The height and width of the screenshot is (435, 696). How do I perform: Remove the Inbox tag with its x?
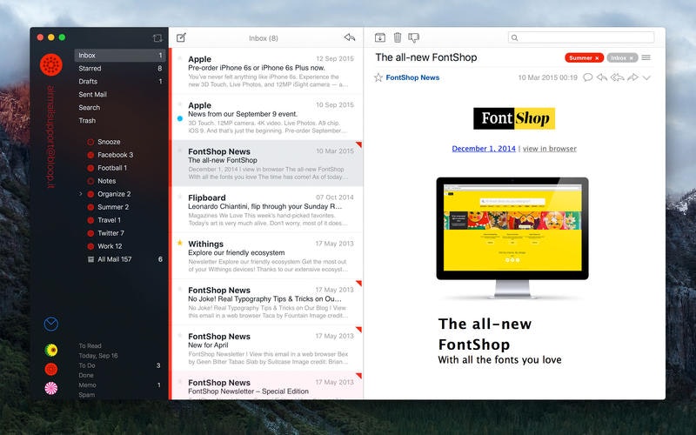pyautogui.click(x=632, y=58)
